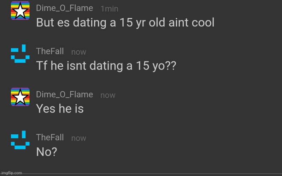
Task: Click the rainbow star avatar beside 'Yes he is'
Action: point(20,97)
